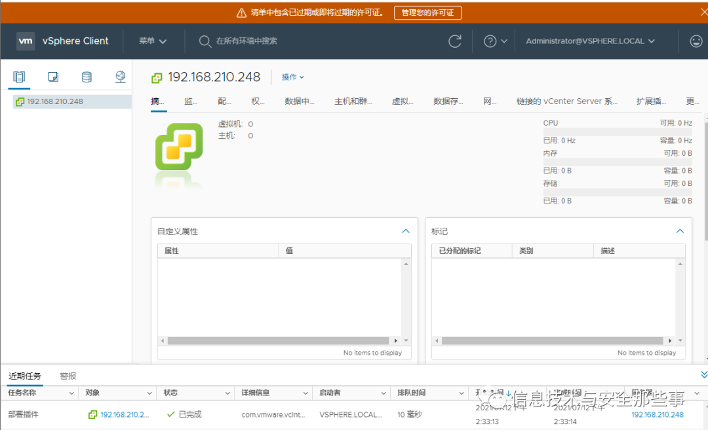This screenshot has width=708, height=430.
Task: Click 管理您的许可证 button
Action: point(427,12)
